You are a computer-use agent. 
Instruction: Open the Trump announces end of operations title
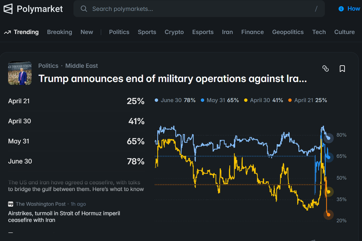click(x=172, y=79)
